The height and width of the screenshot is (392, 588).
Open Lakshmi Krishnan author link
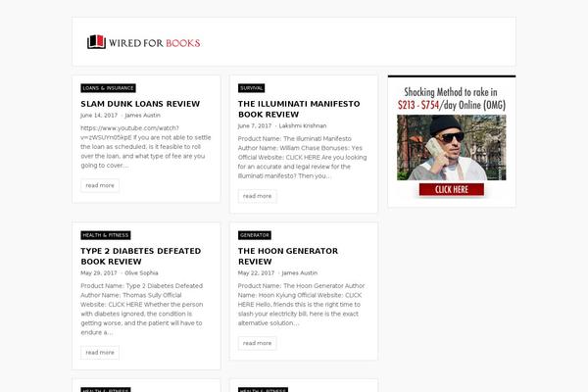coord(303,125)
